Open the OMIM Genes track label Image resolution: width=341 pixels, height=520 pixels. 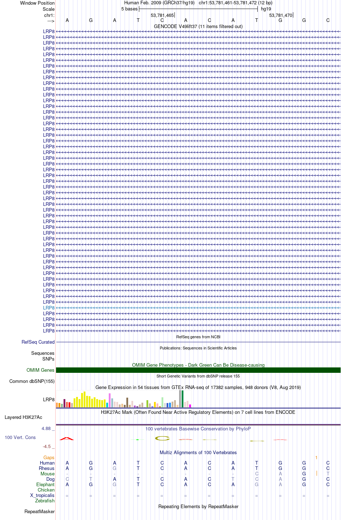pyautogui.click(x=41, y=370)
